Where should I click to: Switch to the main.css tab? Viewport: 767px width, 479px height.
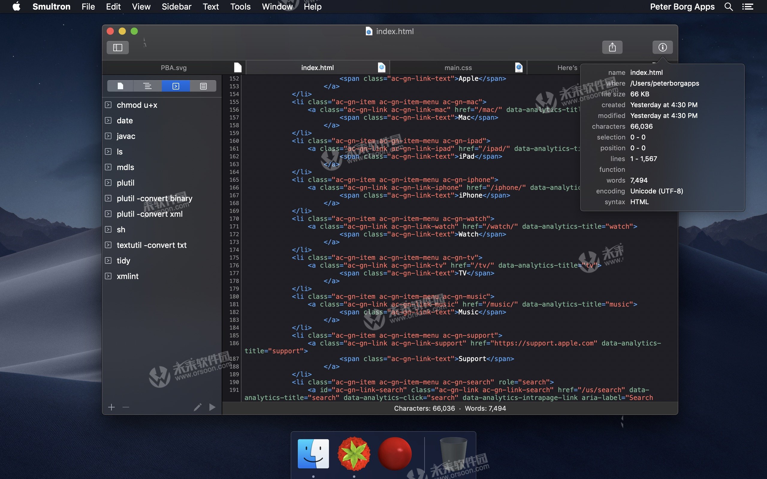458,68
